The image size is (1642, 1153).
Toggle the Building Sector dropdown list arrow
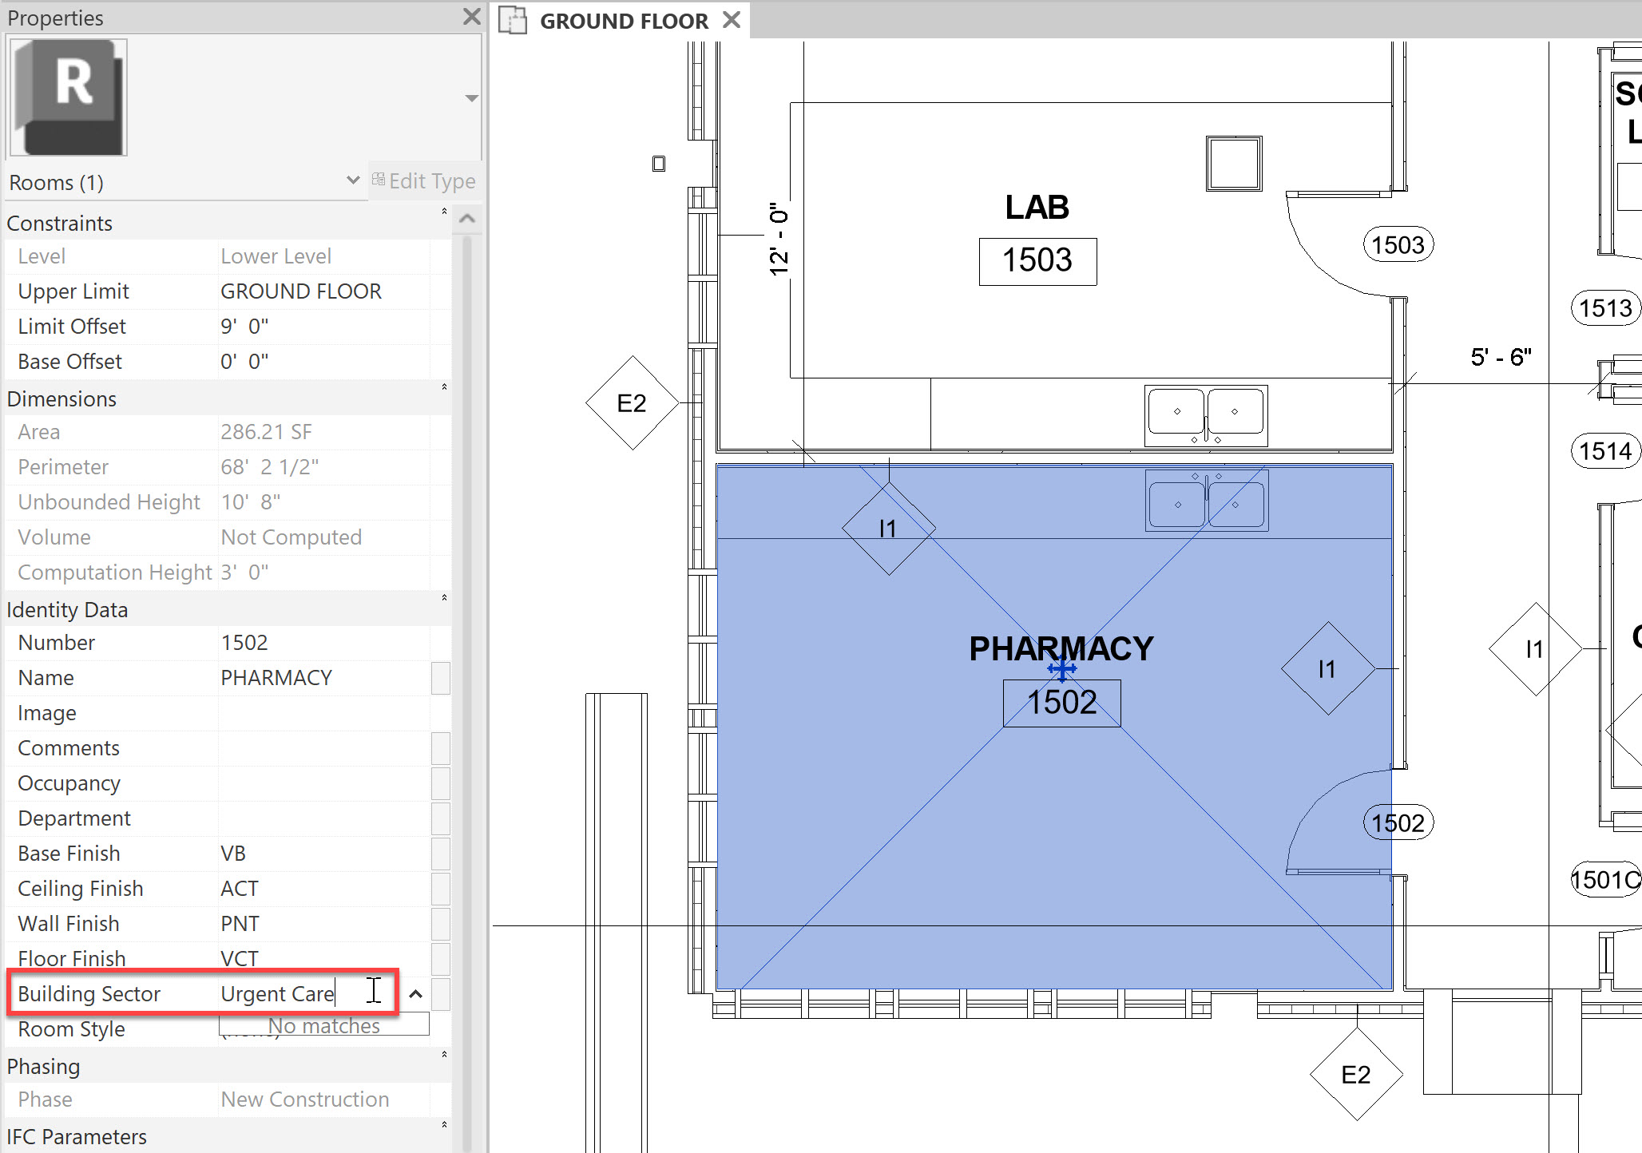415,994
